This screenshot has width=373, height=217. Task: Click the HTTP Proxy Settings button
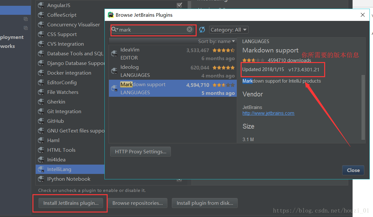point(141,151)
